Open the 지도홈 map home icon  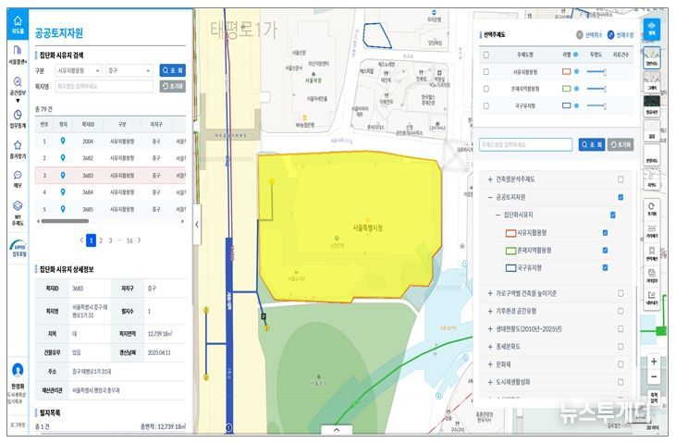pos(17,24)
